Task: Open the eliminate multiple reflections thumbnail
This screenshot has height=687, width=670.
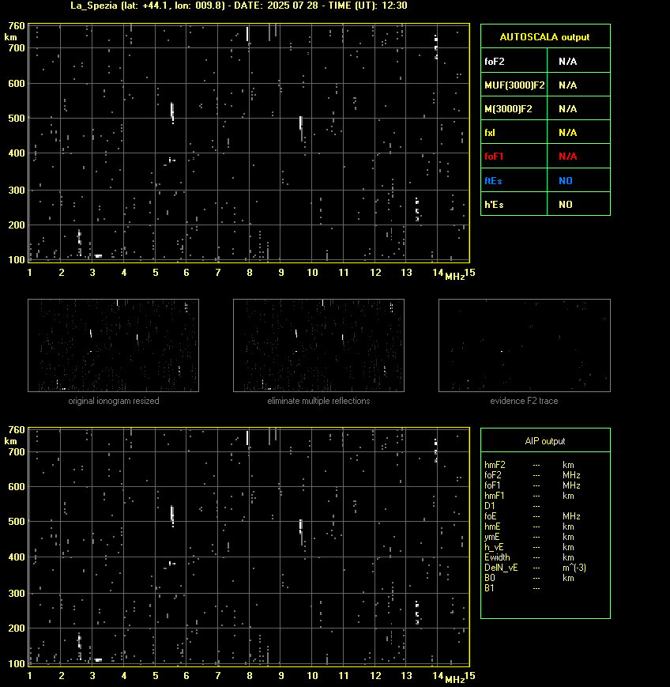Action: pyautogui.click(x=318, y=345)
